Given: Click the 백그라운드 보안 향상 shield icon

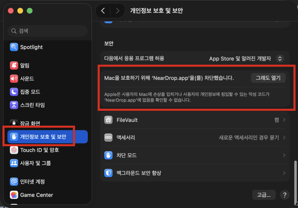Looking at the screenshot, I should click(x=108, y=173).
